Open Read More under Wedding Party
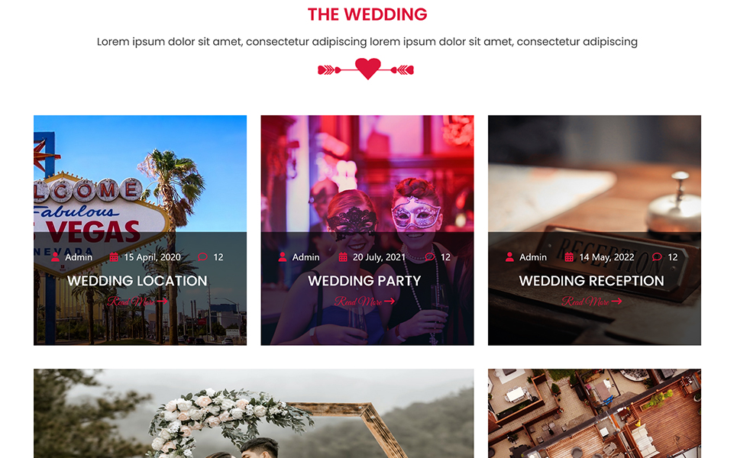The width and height of the screenshot is (737, 458). pos(365,301)
